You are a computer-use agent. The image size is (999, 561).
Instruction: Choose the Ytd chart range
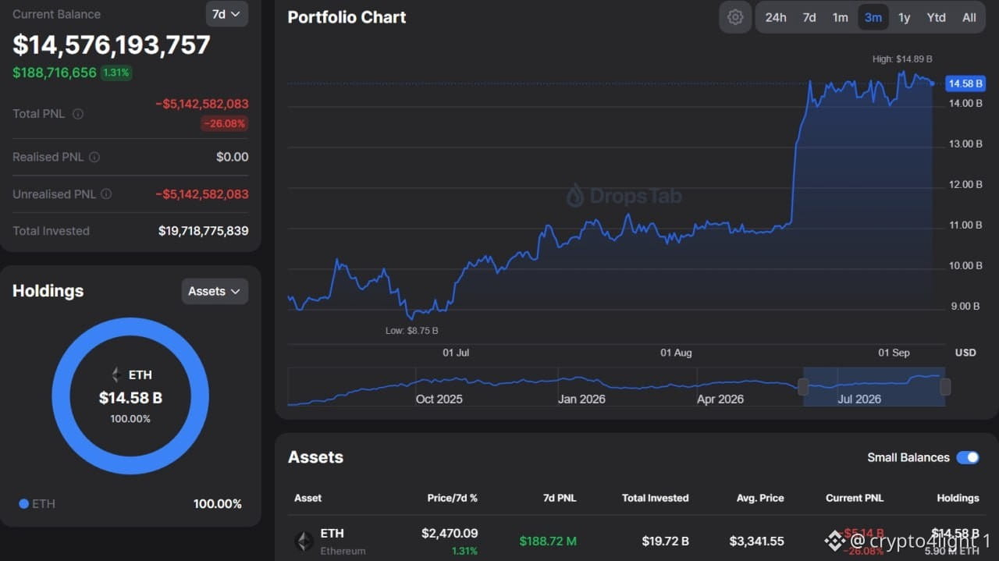click(x=936, y=17)
